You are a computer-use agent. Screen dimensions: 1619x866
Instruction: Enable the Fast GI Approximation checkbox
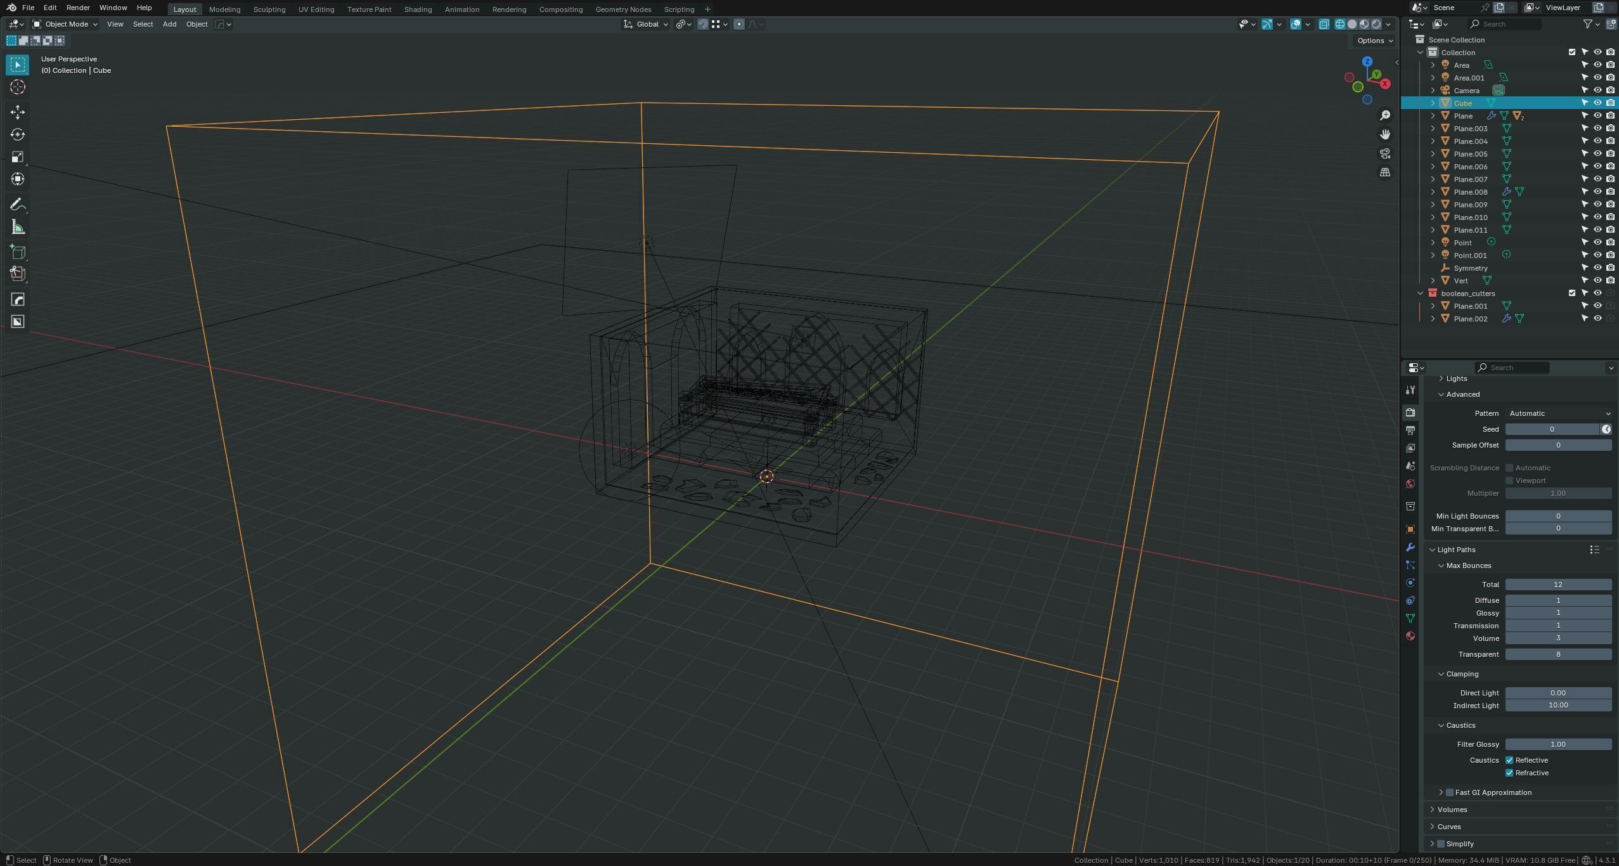click(x=1449, y=792)
